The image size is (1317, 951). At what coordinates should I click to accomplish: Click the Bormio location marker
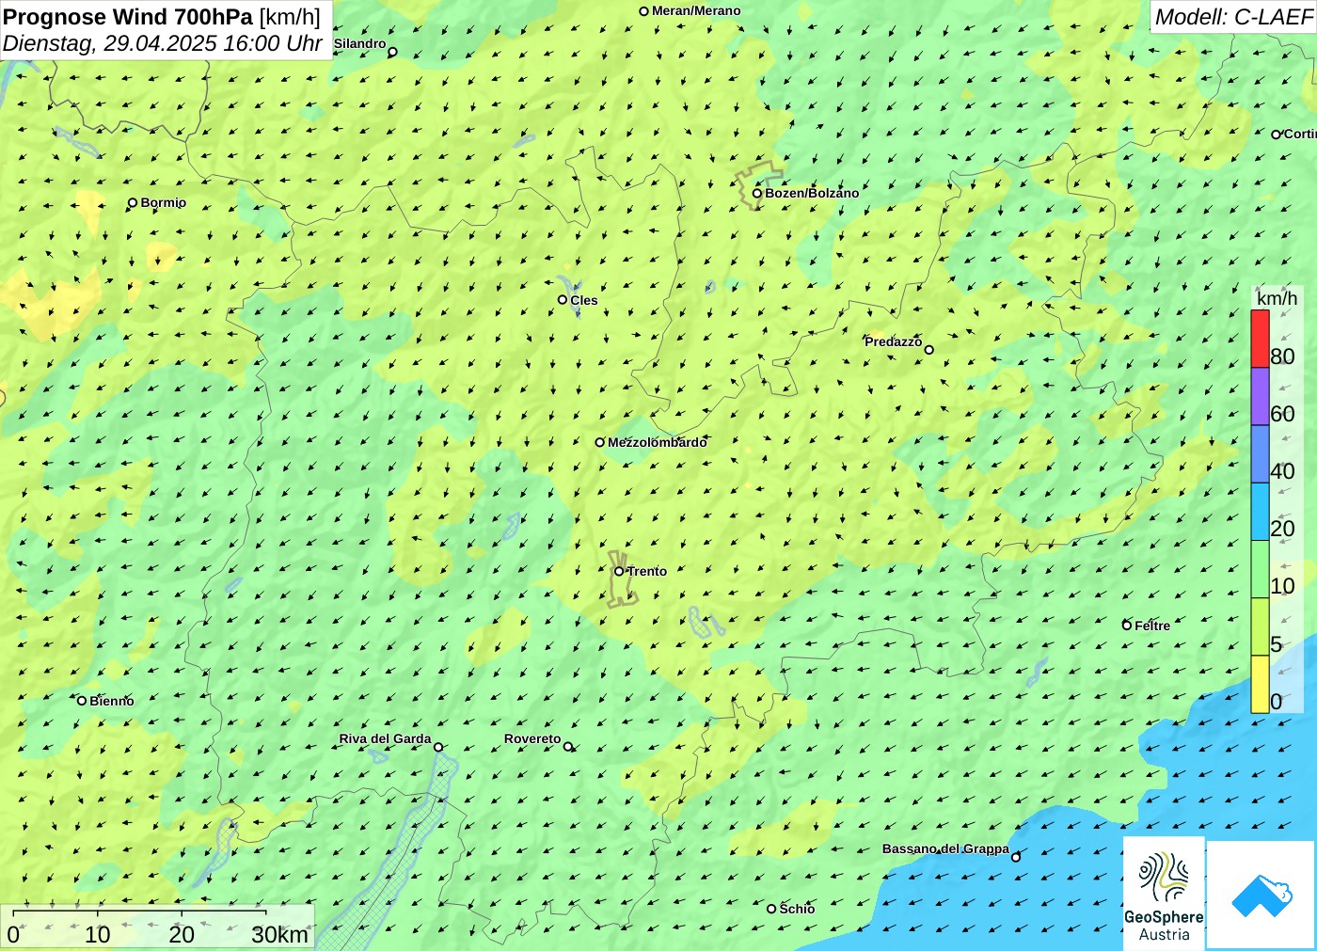(x=133, y=202)
